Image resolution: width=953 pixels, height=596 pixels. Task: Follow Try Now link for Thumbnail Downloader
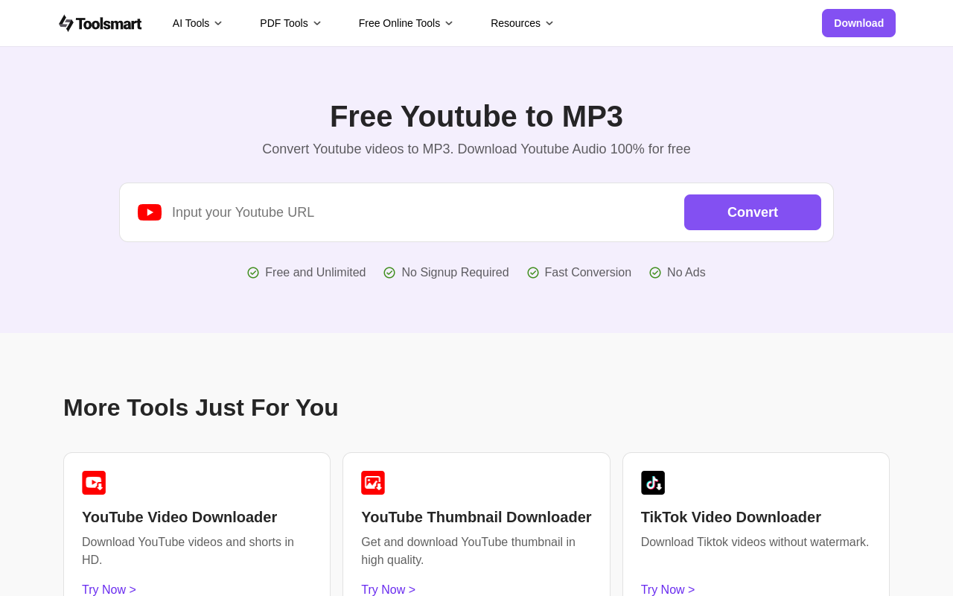388,589
